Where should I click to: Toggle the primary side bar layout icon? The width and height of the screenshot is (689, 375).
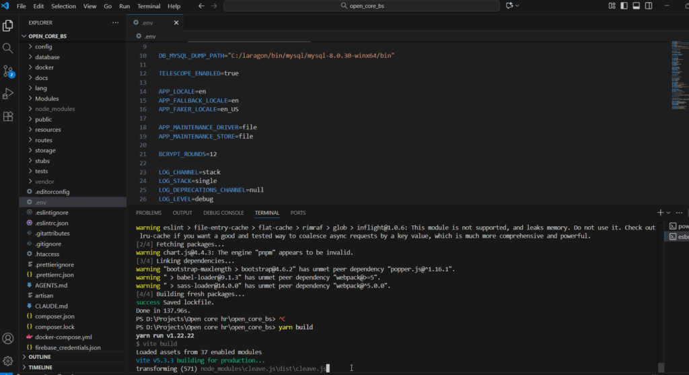tap(623, 6)
